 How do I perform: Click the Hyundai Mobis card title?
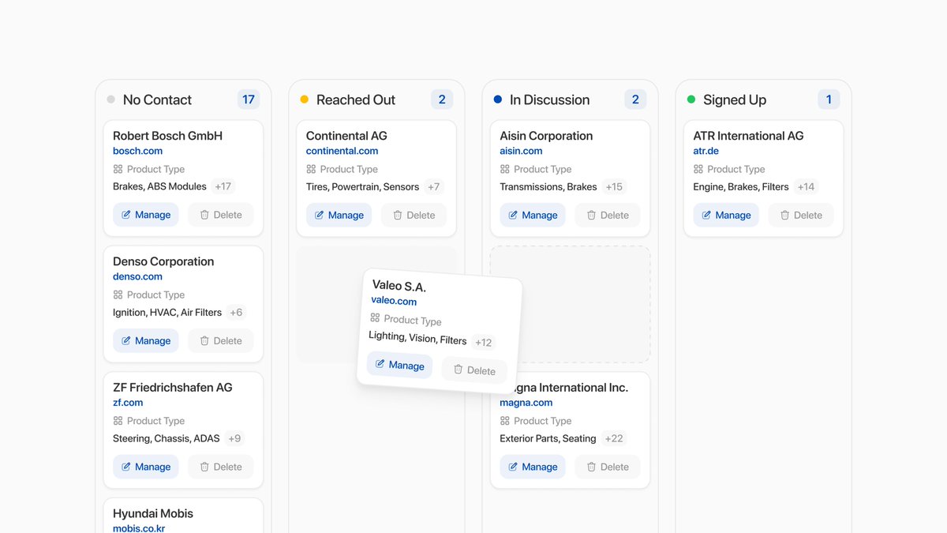pyautogui.click(x=153, y=513)
